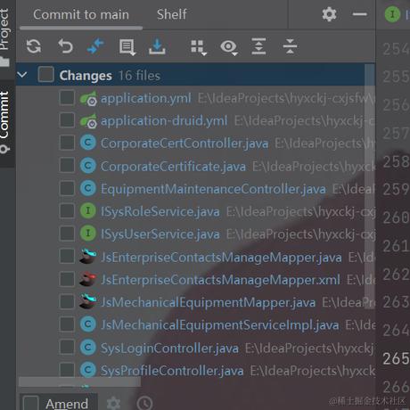Open the Show Diff arrows icon
The image size is (410, 410).
pos(95,46)
